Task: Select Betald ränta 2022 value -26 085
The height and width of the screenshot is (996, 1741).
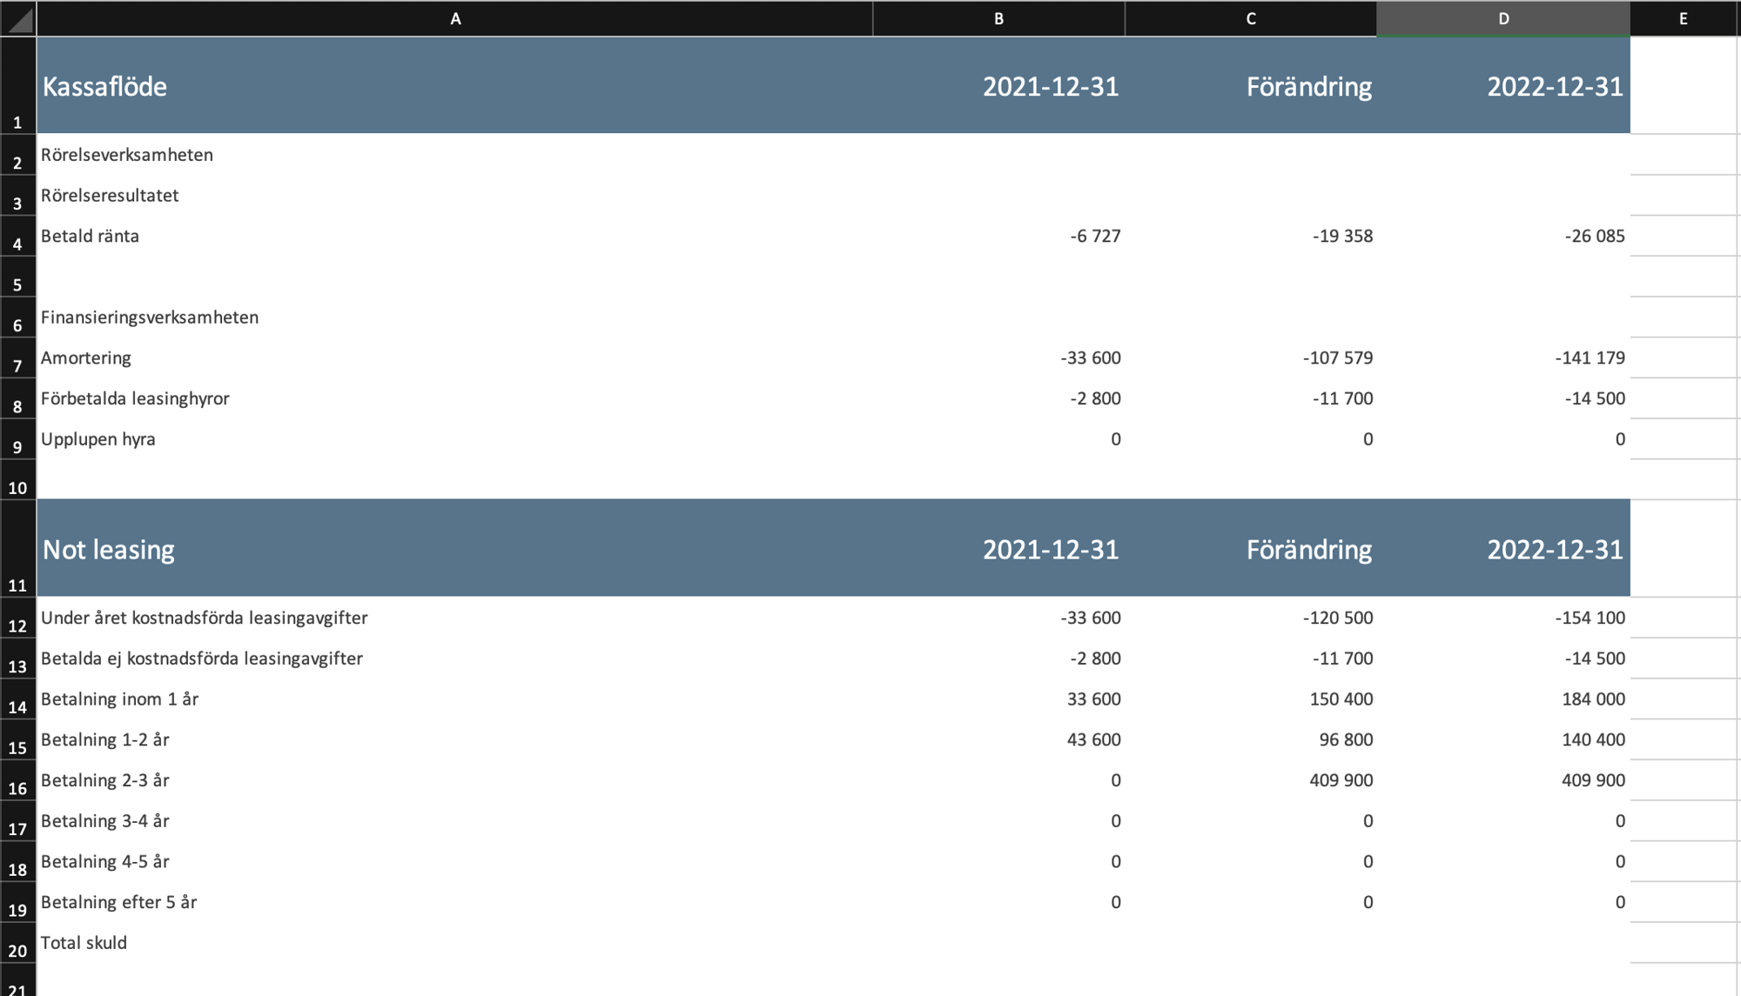Action: (1594, 236)
